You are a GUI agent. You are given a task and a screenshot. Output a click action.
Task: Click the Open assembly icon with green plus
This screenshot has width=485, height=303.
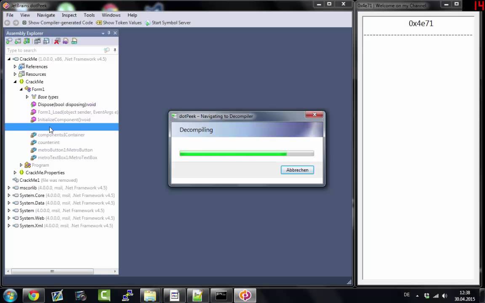[x=9, y=41]
